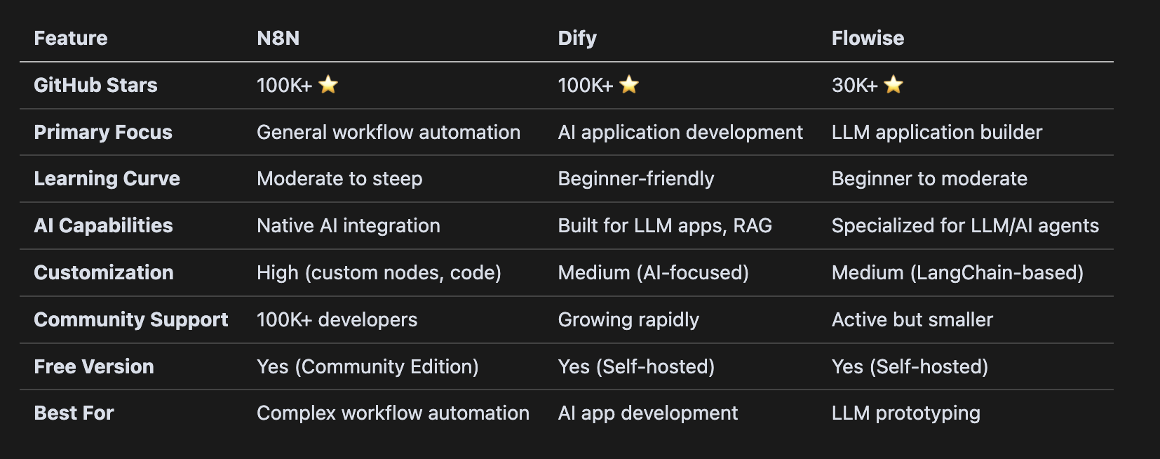The width and height of the screenshot is (1160, 459).
Task: Click the "Yes (Community Edition)" cell
Action: (x=367, y=366)
